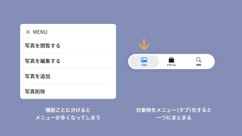Switch to the 検索 tab label
This screenshot has width=242, height=136.
[x=199, y=65]
